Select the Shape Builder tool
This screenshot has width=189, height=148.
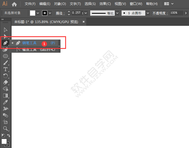pos(6,89)
